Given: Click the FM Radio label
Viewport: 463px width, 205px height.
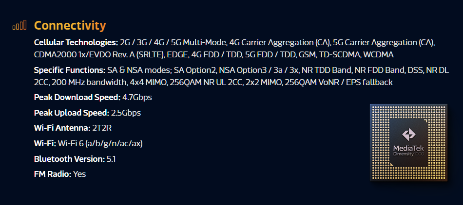Looking at the screenshot, I should [x=53, y=174].
